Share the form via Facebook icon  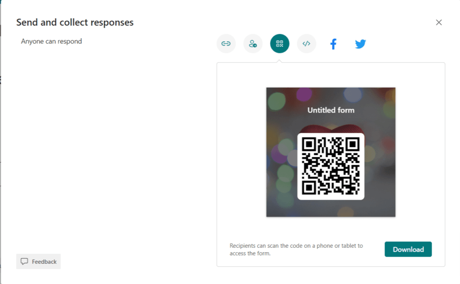(x=333, y=44)
